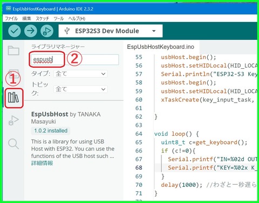Click the void loop() code line
Screen dimensions: 259x203
point(176,134)
